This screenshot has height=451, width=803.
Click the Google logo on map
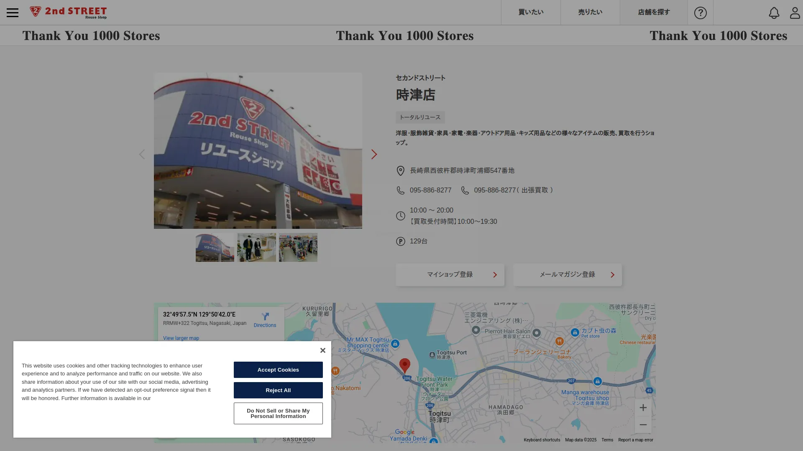[x=404, y=432]
